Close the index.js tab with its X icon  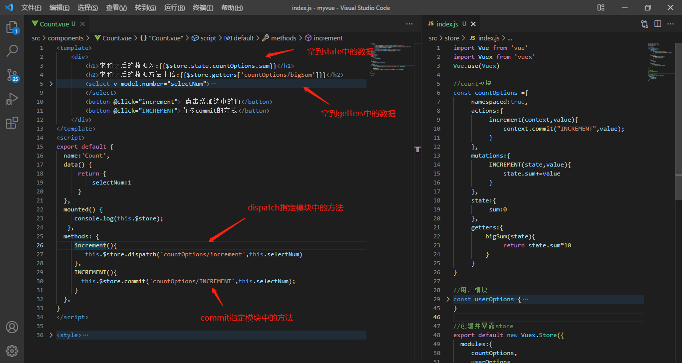pyautogui.click(x=473, y=24)
